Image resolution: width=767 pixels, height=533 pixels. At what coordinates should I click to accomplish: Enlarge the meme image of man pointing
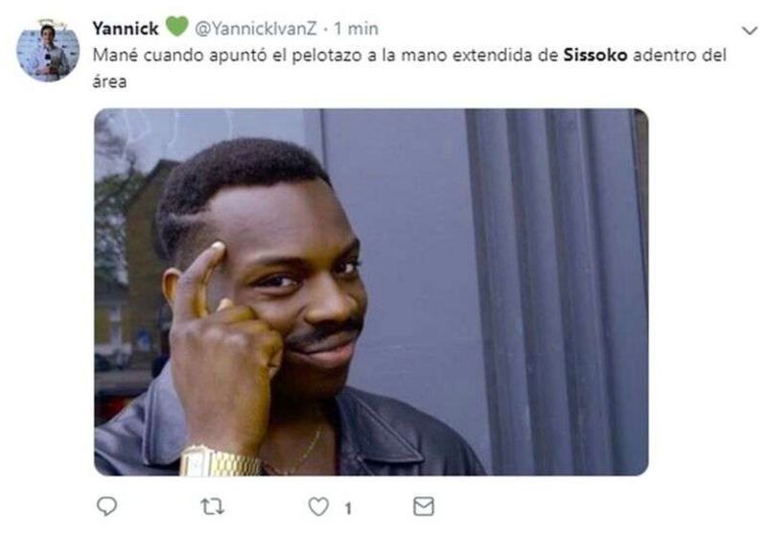(371, 292)
